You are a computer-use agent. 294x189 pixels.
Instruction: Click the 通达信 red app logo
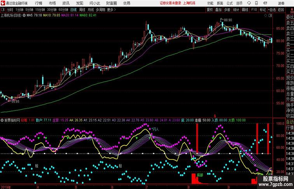coord(3,3)
